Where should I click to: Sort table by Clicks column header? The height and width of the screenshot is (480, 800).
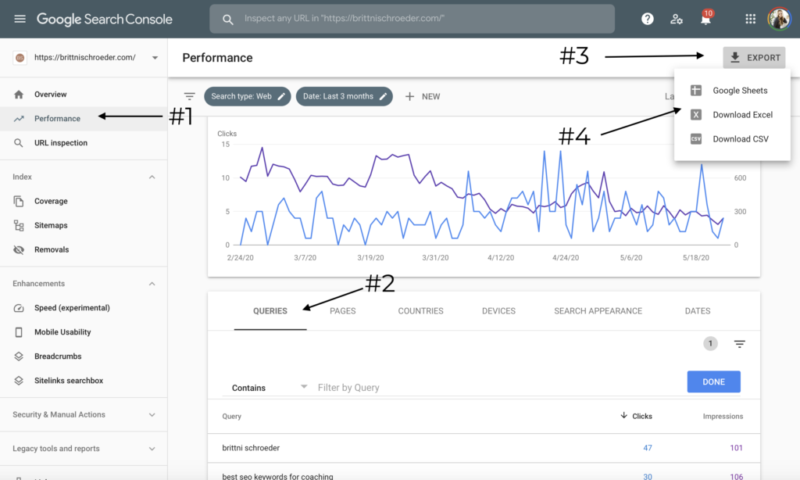coord(636,416)
